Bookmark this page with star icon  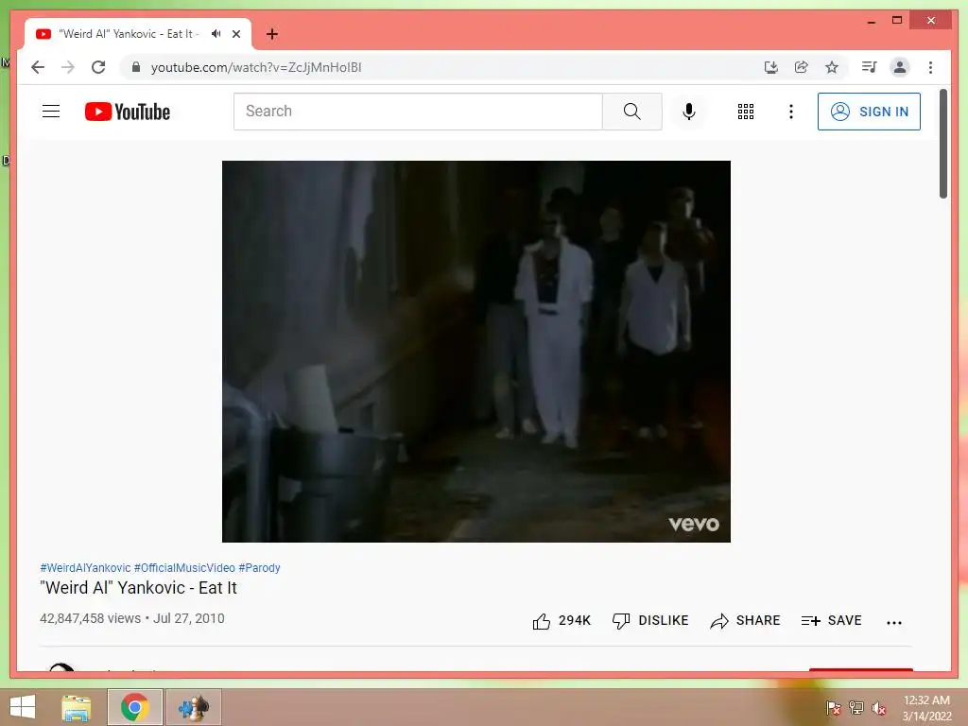coord(832,67)
